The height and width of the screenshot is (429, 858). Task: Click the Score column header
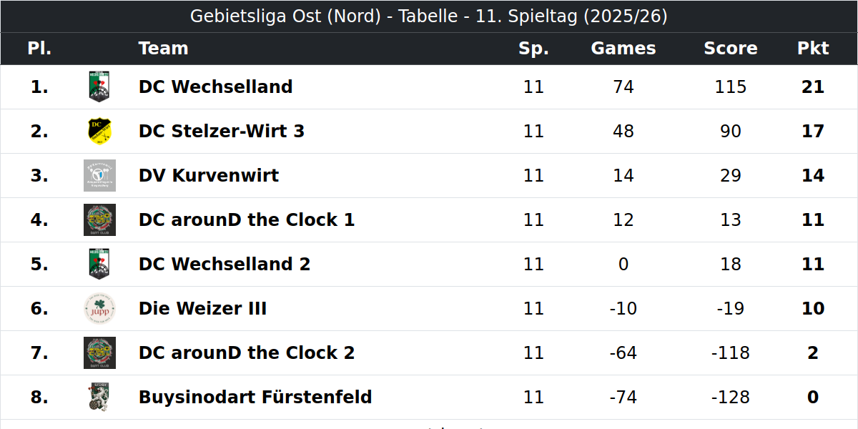coord(731,48)
